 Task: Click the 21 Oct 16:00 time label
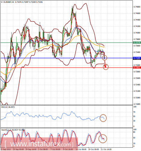point(106,149)
